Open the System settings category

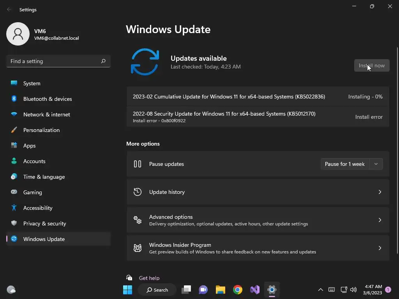(x=58, y=83)
